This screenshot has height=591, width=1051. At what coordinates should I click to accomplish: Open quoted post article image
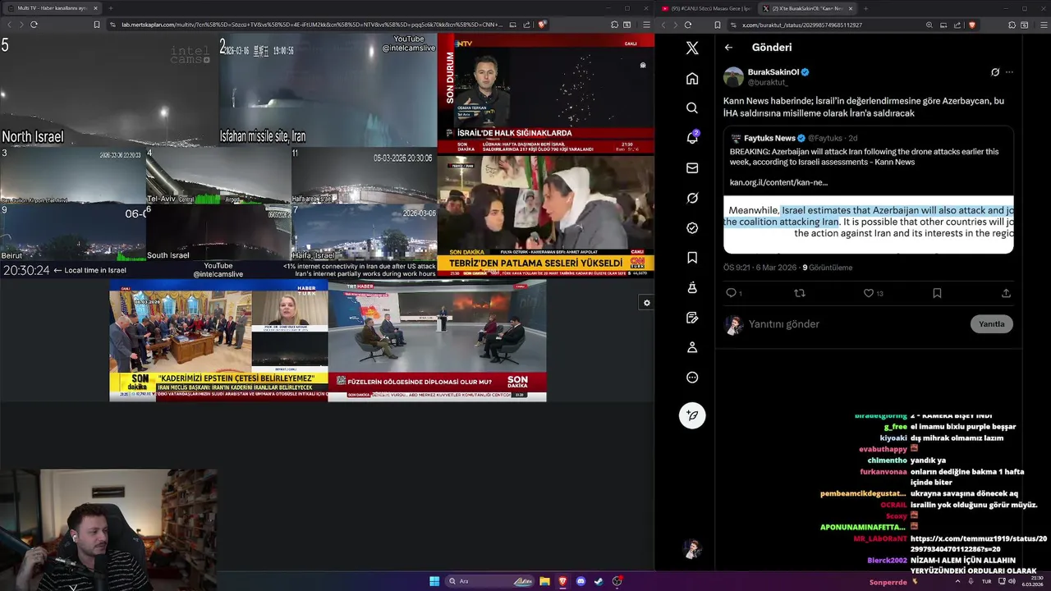(869, 224)
